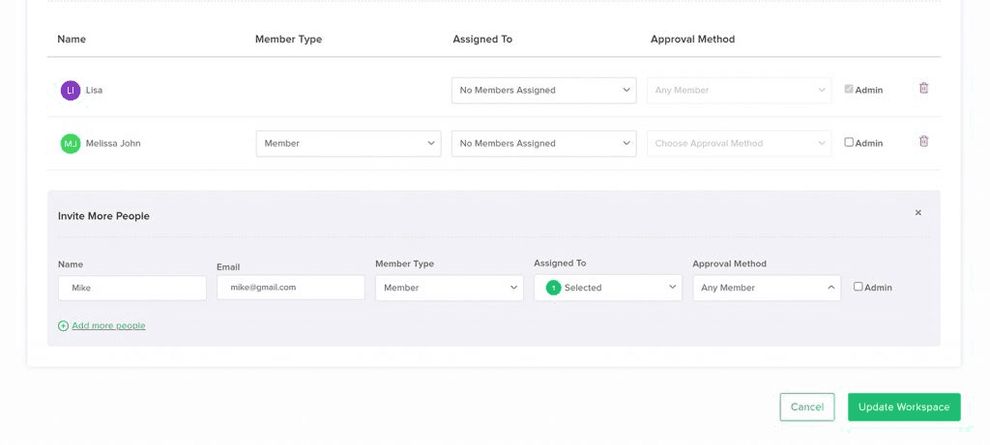Viewport: 990px width, 445px height.
Task: Toggle Admin checkbox for Lisa
Action: [849, 90]
